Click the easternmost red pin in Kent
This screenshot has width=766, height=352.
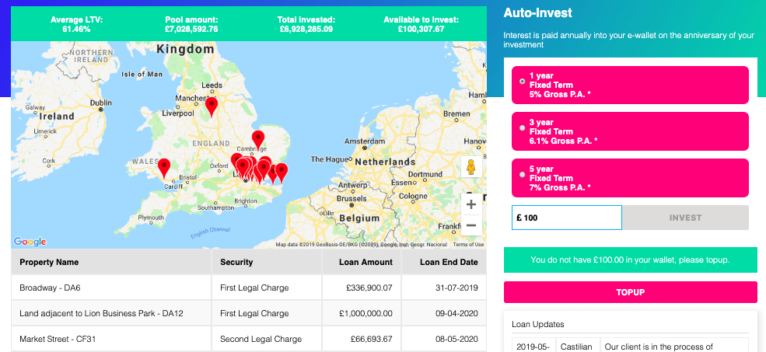click(x=282, y=172)
